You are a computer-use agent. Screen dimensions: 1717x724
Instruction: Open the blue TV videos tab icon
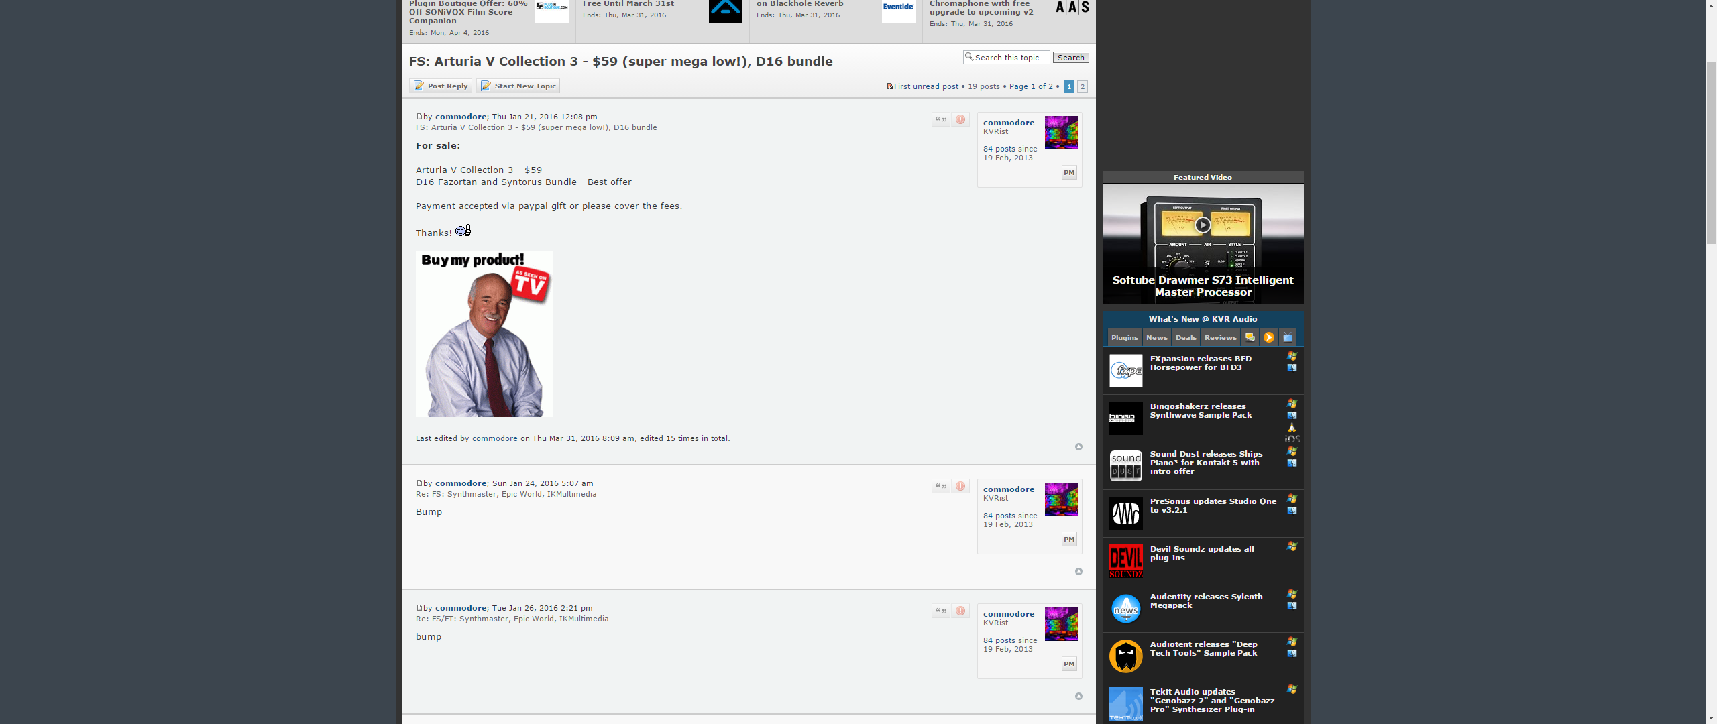[1287, 337]
